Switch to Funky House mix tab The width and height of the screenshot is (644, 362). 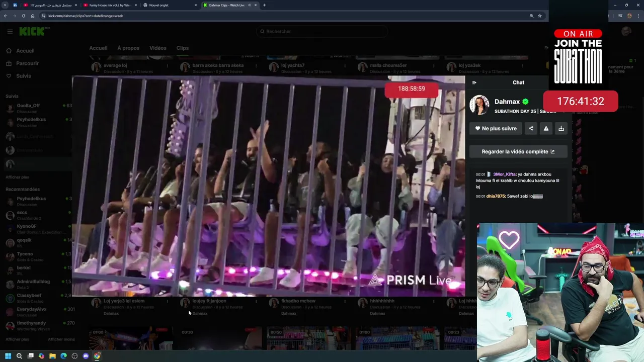pyautogui.click(x=110, y=5)
